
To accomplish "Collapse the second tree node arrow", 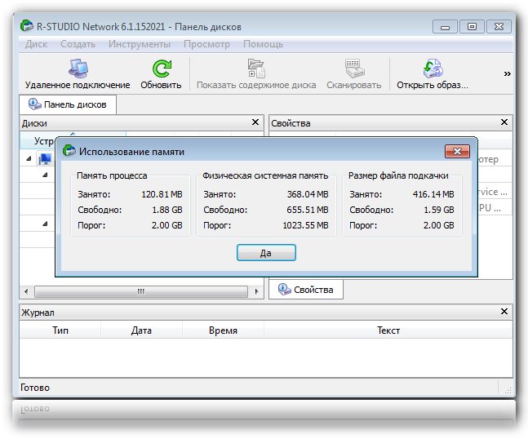I will tap(45, 175).
